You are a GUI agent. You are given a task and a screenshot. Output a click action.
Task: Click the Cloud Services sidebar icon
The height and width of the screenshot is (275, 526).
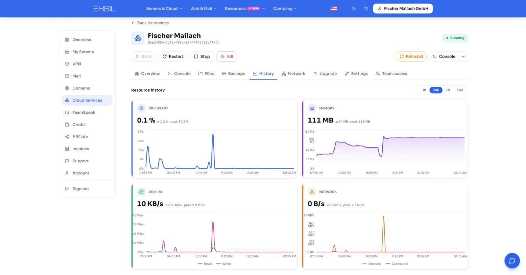(67, 101)
